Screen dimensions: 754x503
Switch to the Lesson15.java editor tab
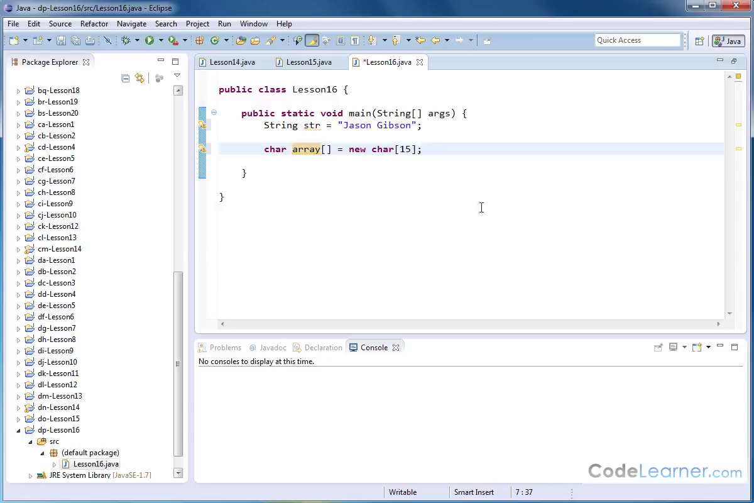[308, 62]
